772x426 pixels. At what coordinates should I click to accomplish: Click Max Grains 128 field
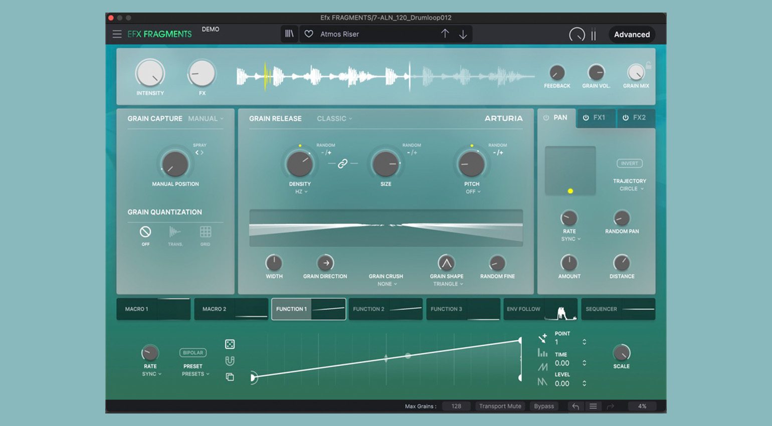(x=456, y=406)
